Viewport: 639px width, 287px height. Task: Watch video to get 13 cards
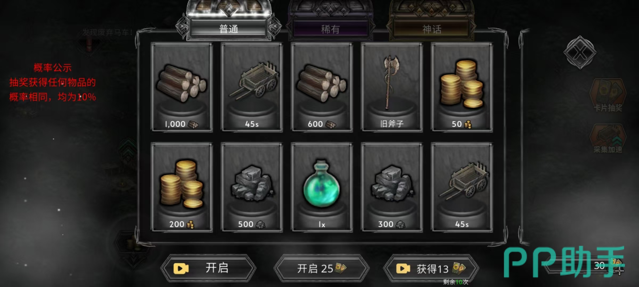(431, 268)
